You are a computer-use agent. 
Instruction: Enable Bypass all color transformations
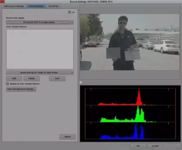pyautogui.click(x=8, y=84)
